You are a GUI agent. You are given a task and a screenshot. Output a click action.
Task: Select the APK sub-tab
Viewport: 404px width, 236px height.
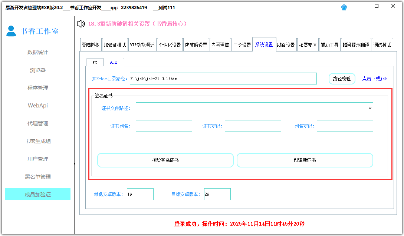click(x=114, y=62)
